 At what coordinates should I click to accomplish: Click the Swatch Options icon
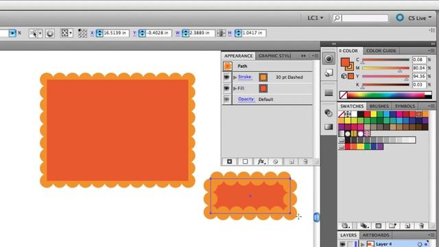click(379, 226)
